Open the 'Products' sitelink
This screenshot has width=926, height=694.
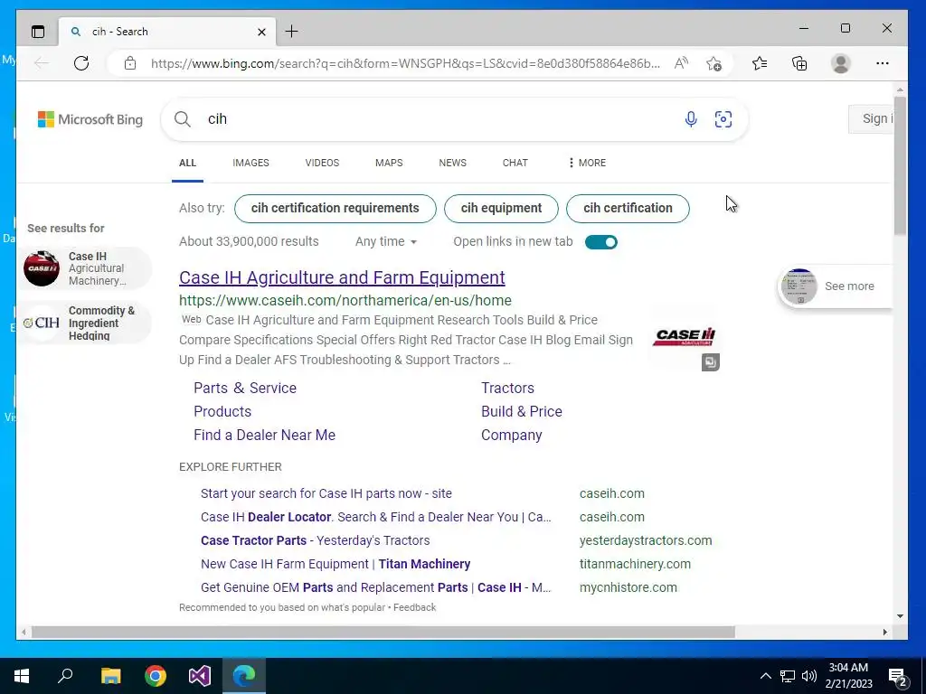click(x=222, y=412)
